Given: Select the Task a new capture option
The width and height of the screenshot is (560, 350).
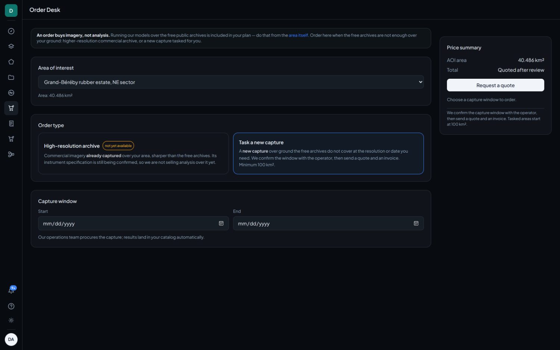Looking at the screenshot, I should [x=328, y=153].
